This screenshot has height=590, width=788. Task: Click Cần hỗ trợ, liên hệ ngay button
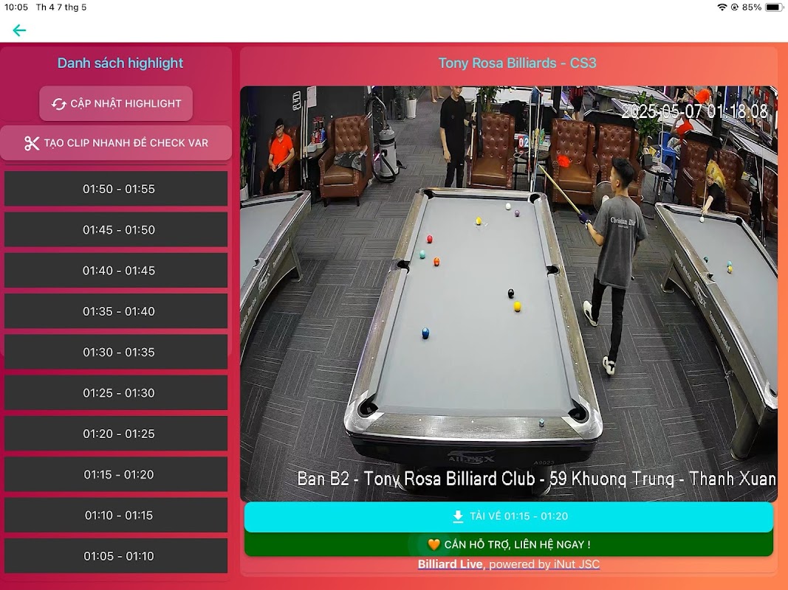coord(509,544)
